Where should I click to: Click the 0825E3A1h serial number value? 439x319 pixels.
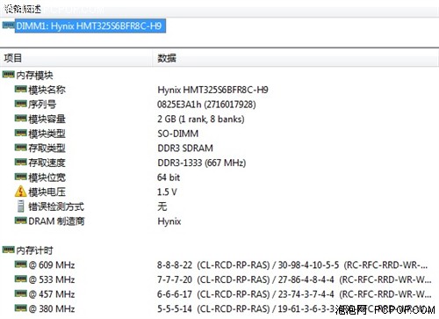pos(206,105)
